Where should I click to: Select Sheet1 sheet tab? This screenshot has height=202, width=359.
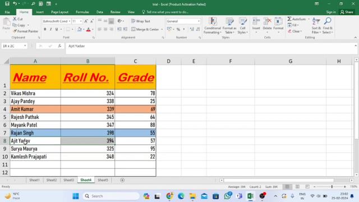tap(34, 180)
